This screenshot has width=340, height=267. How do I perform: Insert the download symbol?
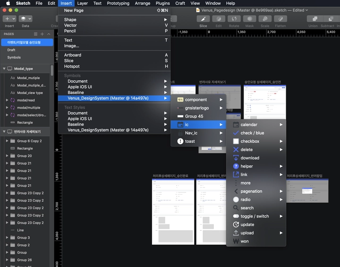(256, 158)
